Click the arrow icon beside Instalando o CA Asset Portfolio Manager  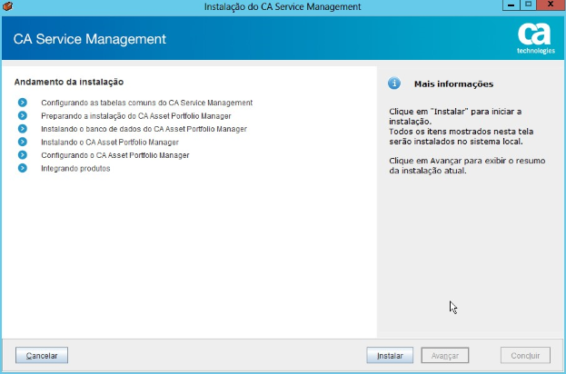point(23,142)
